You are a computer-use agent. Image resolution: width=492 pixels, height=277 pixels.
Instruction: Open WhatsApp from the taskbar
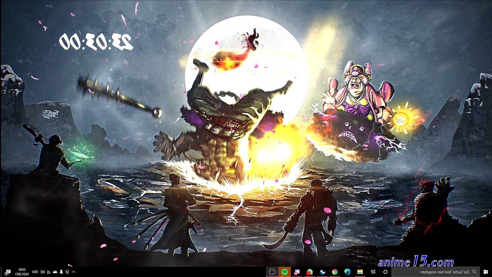pos(309,272)
